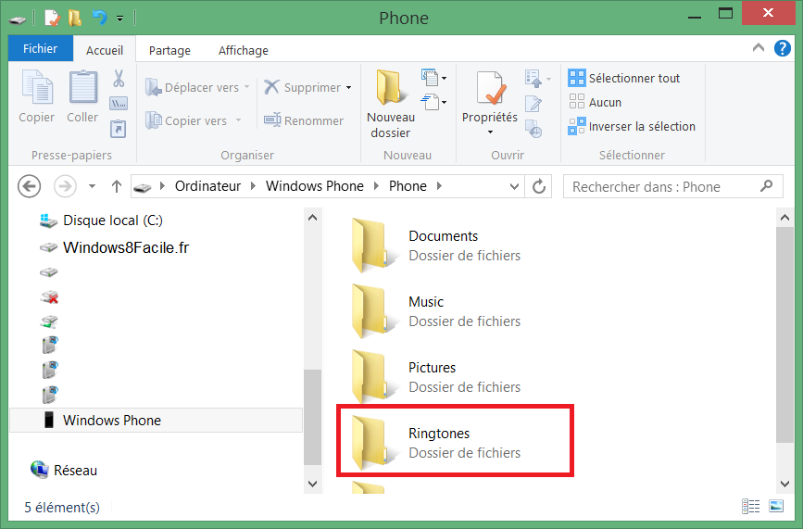Go forward with the Forward arrow

click(65, 186)
